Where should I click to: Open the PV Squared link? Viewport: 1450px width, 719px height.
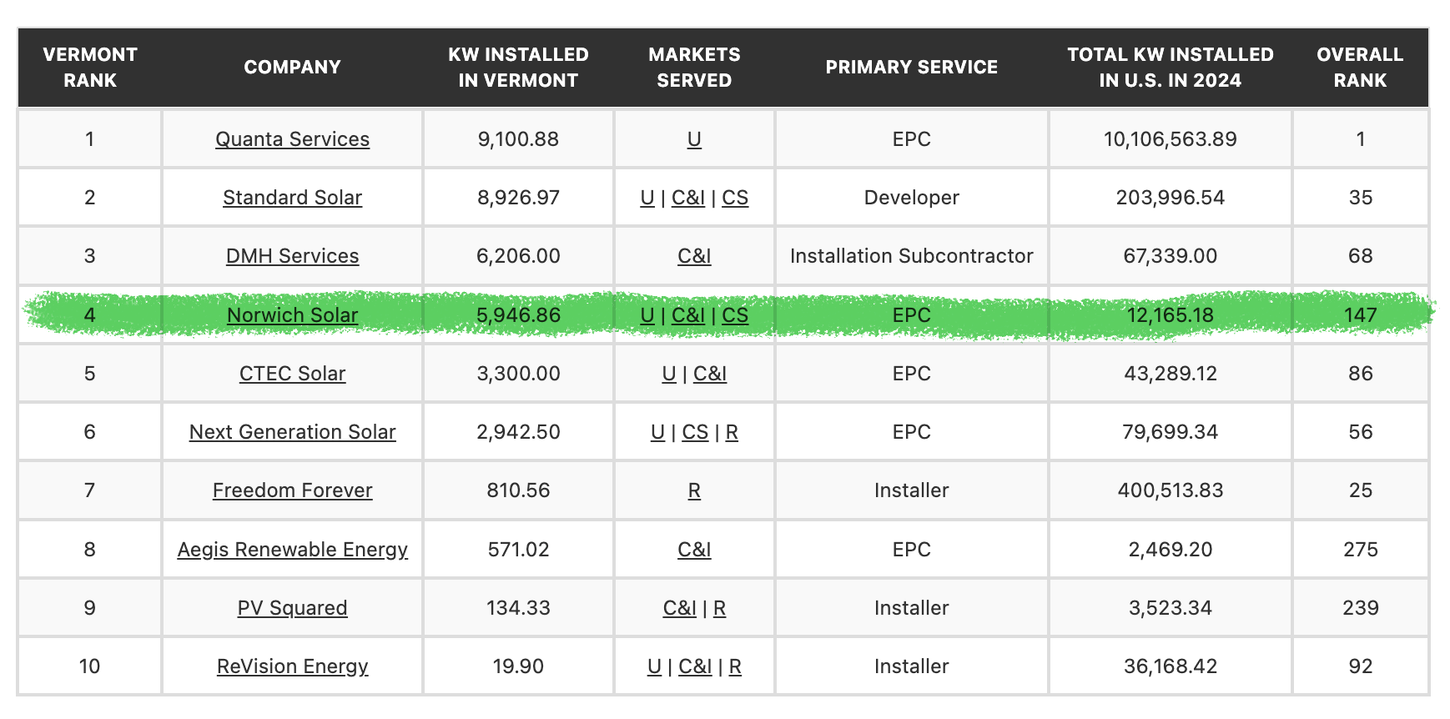tap(292, 608)
